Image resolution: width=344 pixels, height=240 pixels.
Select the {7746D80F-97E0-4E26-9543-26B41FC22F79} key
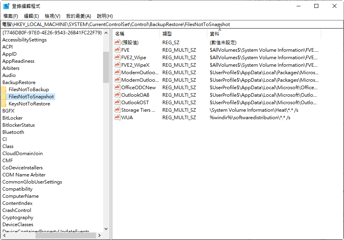(52, 33)
